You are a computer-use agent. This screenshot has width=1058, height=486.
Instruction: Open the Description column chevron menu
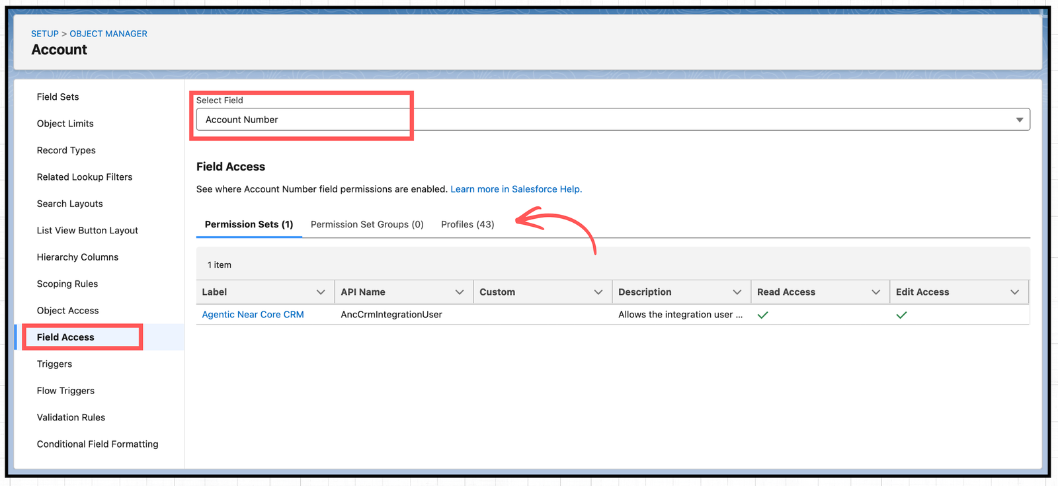[x=737, y=292]
